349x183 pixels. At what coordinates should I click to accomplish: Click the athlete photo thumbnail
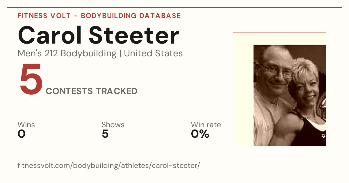tap(279, 89)
